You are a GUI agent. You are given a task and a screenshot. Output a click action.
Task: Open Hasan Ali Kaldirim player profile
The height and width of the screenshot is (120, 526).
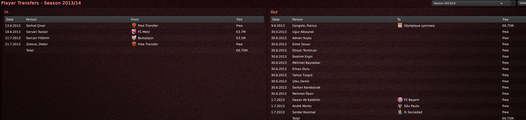(306, 100)
